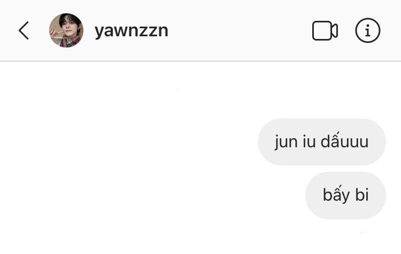Open chat details using the info icon
The height and width of the screenshot is (254, 401).
[x=368, y=30]
